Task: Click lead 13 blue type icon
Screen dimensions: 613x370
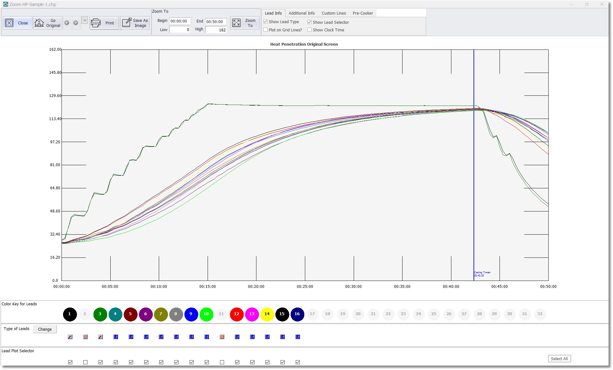Action: point(252,337)
